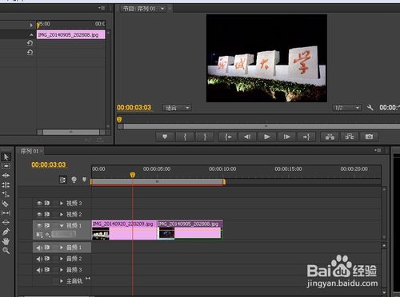The width and height of the screenshot is (400, 297).
Task: Step forward one frame
Action: tap(286, 137)
